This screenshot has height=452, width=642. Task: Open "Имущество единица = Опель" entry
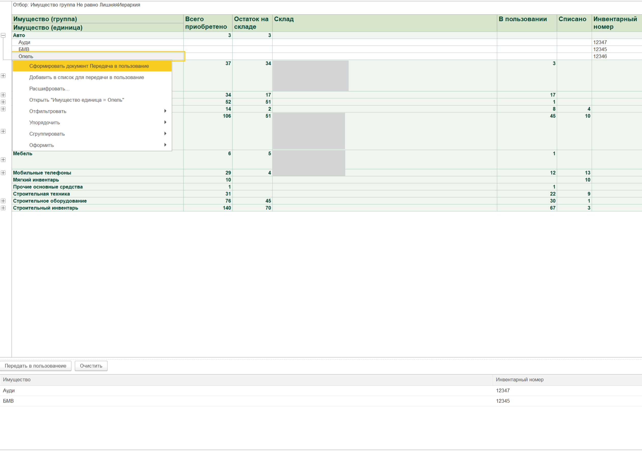[77, 100]
